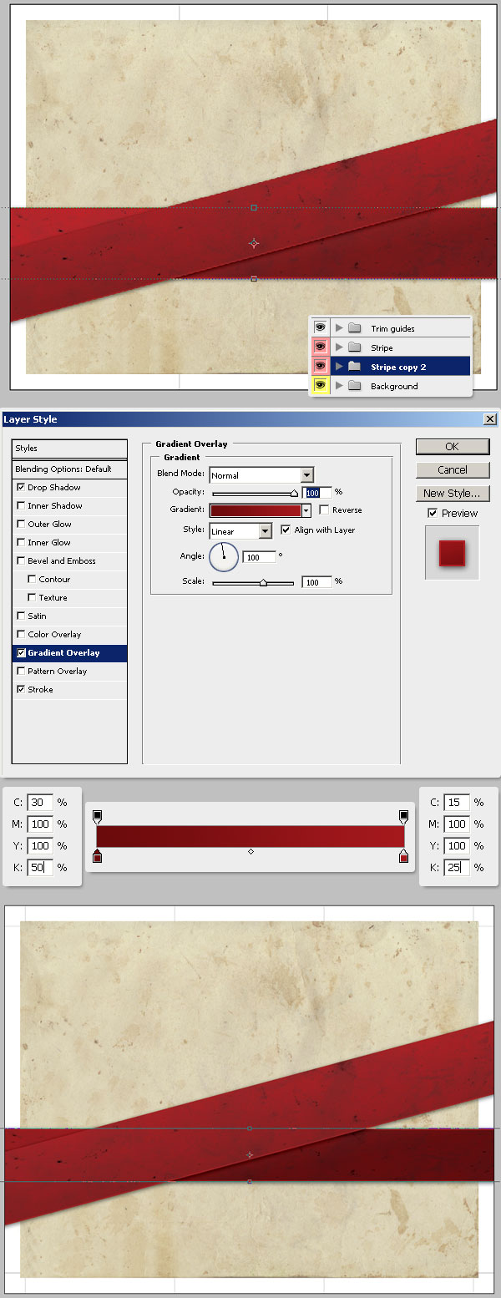Viewport: 501px width, 1298px height.
Task: Enable the Inner Glow checkbox
Action: (x=21, y=542)
